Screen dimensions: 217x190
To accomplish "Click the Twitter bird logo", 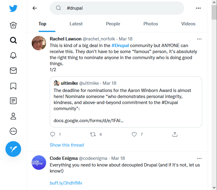I will pos(13,8).
